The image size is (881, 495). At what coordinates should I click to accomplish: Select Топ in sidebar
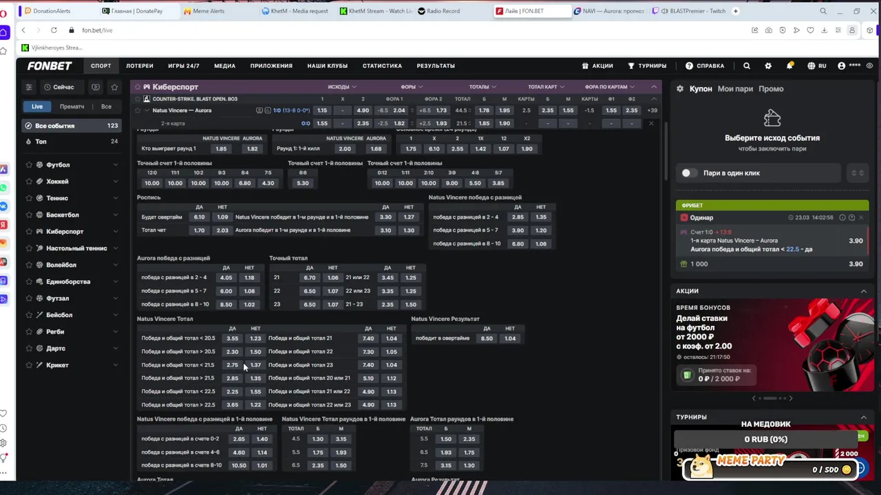click(71, 142)
